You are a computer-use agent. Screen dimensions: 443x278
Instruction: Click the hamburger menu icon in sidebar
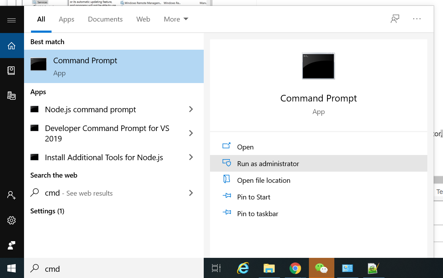pyautogui.click(x=11, y=20)
